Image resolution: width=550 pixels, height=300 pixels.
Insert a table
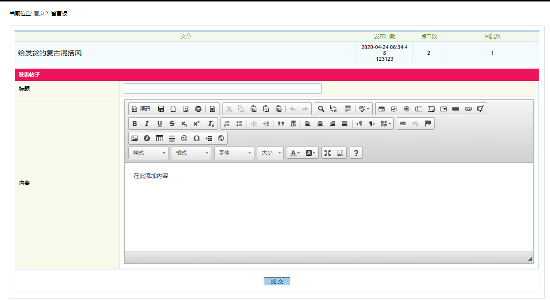pyautogui.click(x=159, y=138)
